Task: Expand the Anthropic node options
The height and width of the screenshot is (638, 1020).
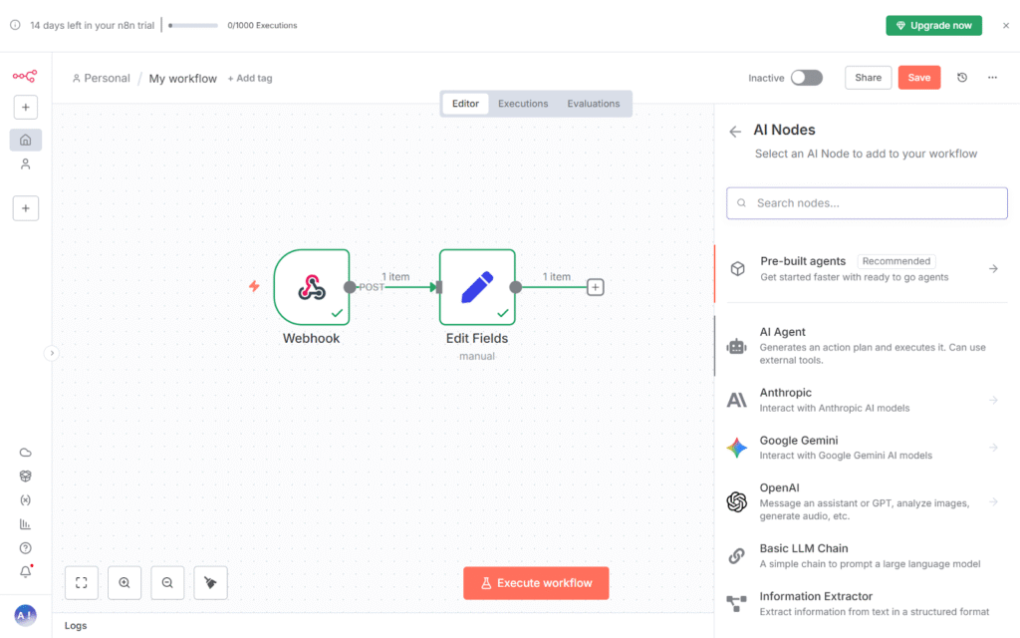Action: (x=993, y=400)
